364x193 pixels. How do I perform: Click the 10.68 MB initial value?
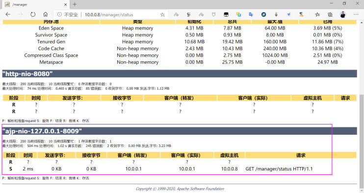coord(194,42)
